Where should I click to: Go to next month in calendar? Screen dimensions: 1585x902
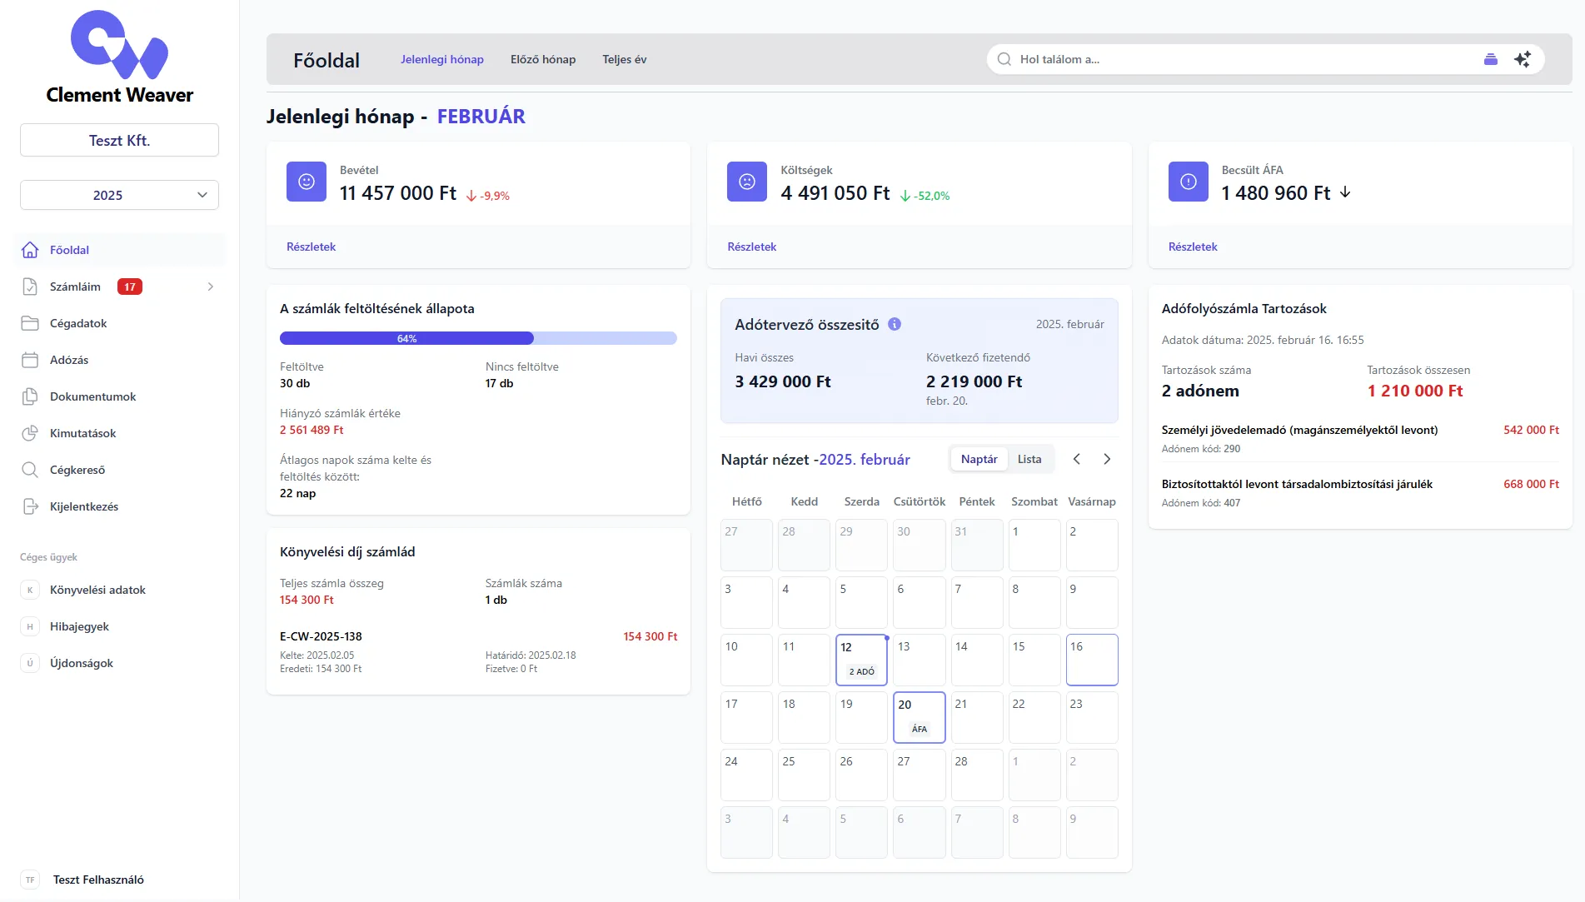point(1106,459)
